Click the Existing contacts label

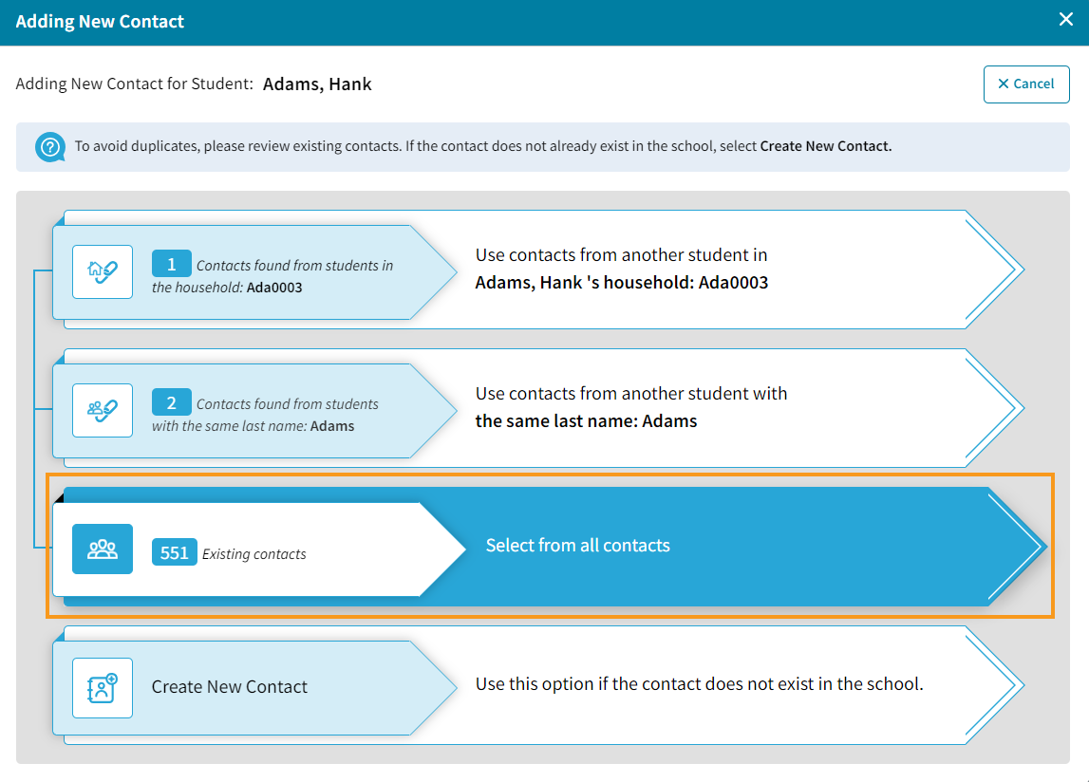pos(254,554)
